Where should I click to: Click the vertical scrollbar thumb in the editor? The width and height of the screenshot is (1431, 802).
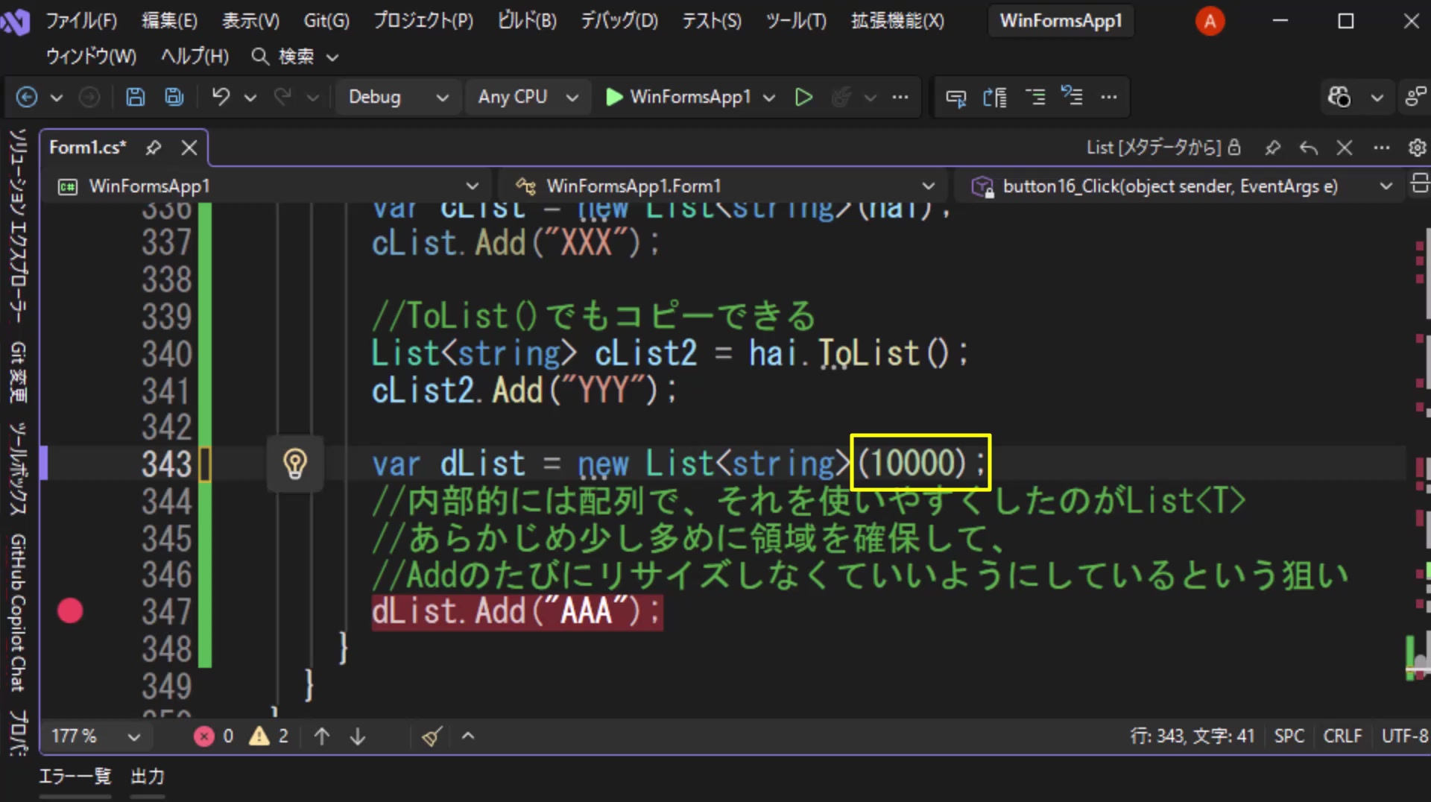[x=1421, y=663]
